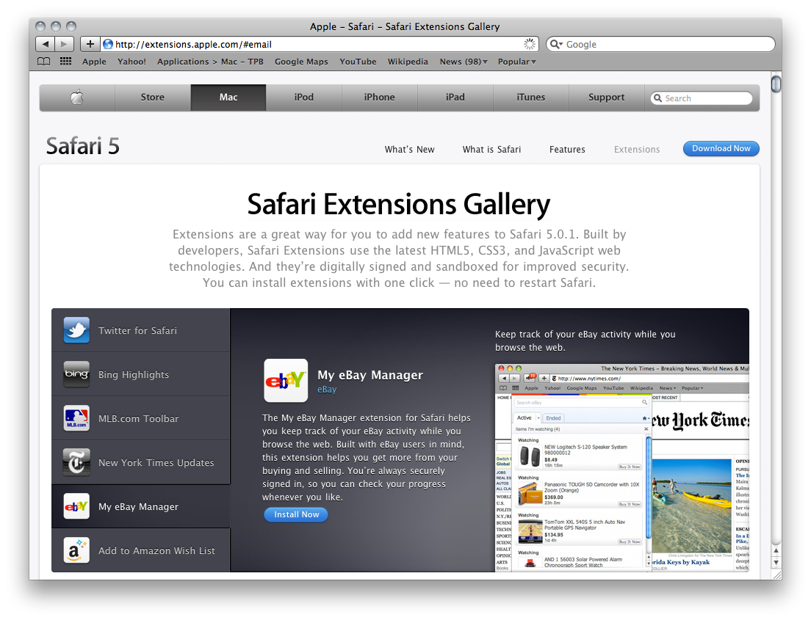
Task: Click the scrollbar up arrow
Action: pos(776,551)
